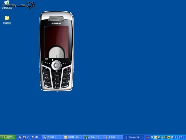186x140 pixels.
Task: Launch Firefox from the quick launch bar
Action: click(x=24, y=137)
